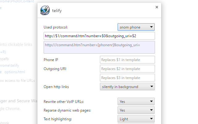
Task: Focus the Outgoing URI input field
Action: [x=127, y=69]
